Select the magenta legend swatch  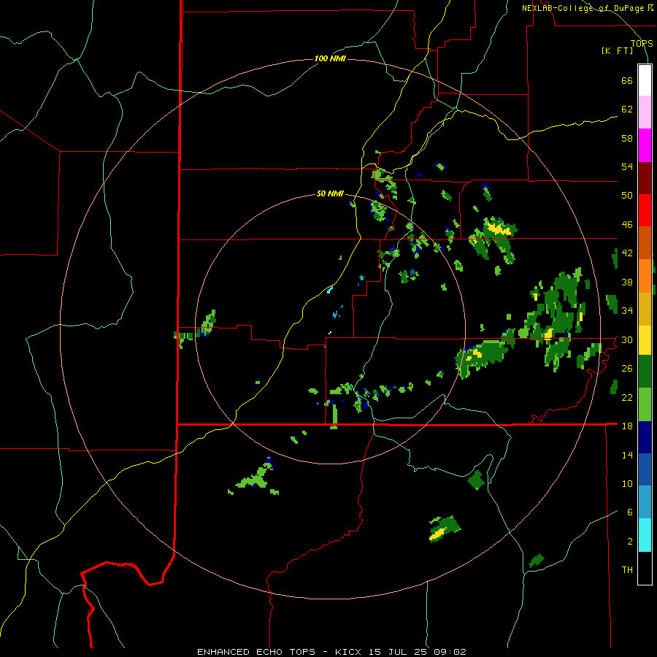(x=645, y=145)
